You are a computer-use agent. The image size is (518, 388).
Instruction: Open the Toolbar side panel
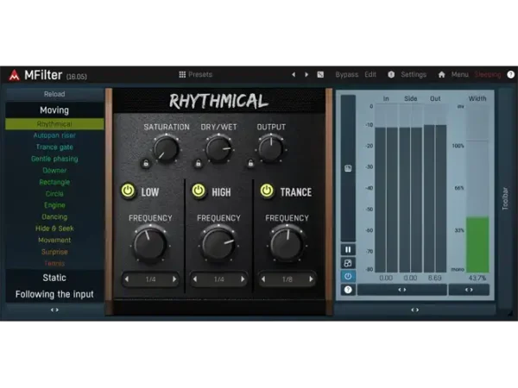click(505, 199)
